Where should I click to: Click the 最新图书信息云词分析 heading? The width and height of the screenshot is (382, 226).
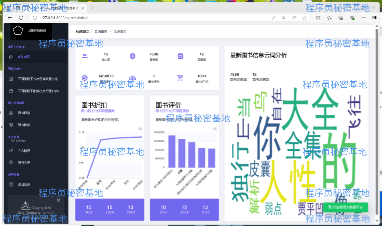pos(259,55)
